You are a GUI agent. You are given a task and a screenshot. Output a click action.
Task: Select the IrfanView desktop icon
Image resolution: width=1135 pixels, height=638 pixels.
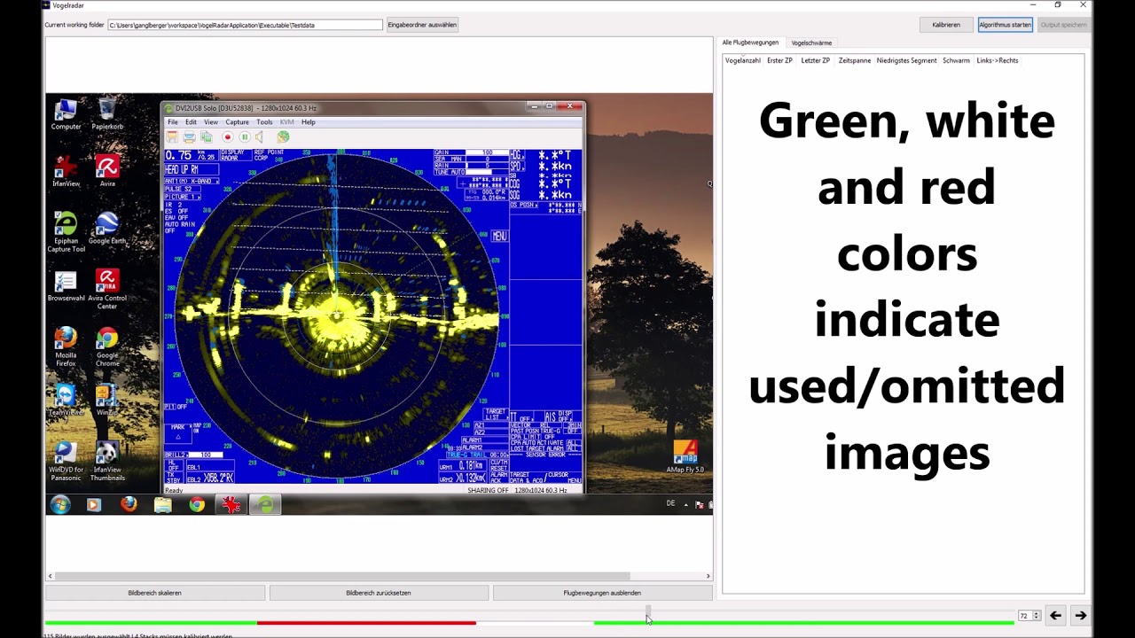click(x=66, y=172)
